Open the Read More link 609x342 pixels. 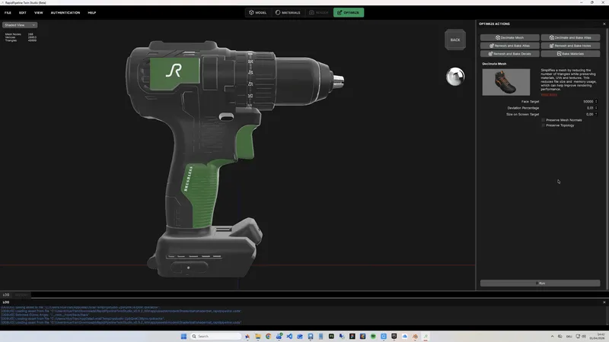(x=549, y=94)
